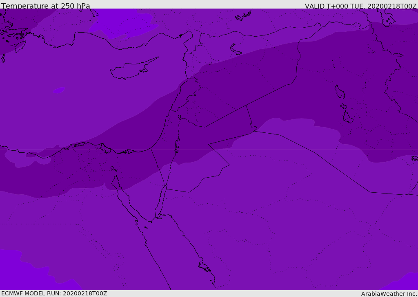Click the Dead Sea outline
Screen dimensions: 418x297
point(177,145)
